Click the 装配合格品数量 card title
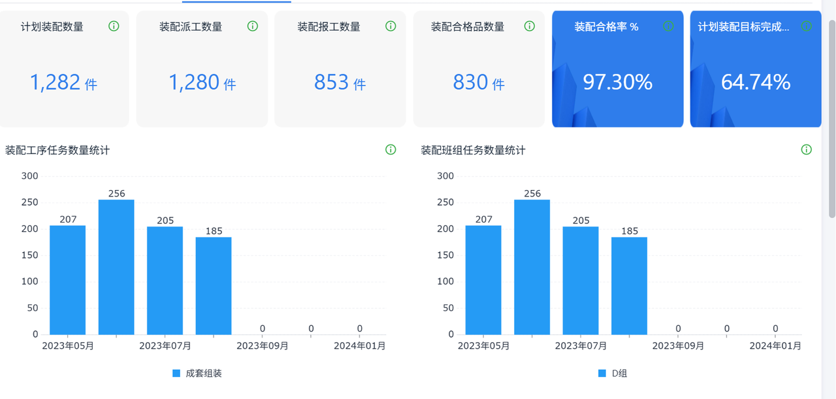836x399 pixels. click(x=468, y=27)
